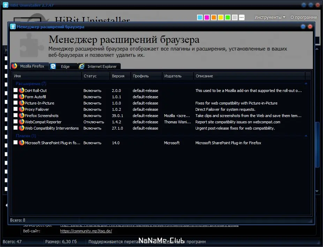The height and width of the screenshot is (247, 323).
Task: Click Отключить status of WebCompat Reporter
Action: click(x=94, y=122)
